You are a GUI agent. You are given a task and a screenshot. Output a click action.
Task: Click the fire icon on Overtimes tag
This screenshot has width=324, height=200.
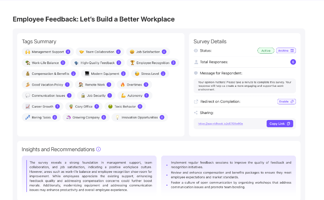coord(123,84)
